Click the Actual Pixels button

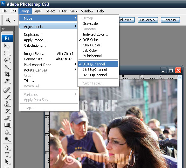[127, 20]
